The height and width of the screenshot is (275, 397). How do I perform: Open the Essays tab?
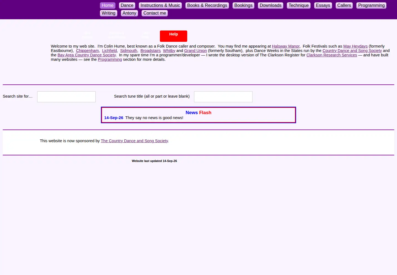[x=323, y=5]
